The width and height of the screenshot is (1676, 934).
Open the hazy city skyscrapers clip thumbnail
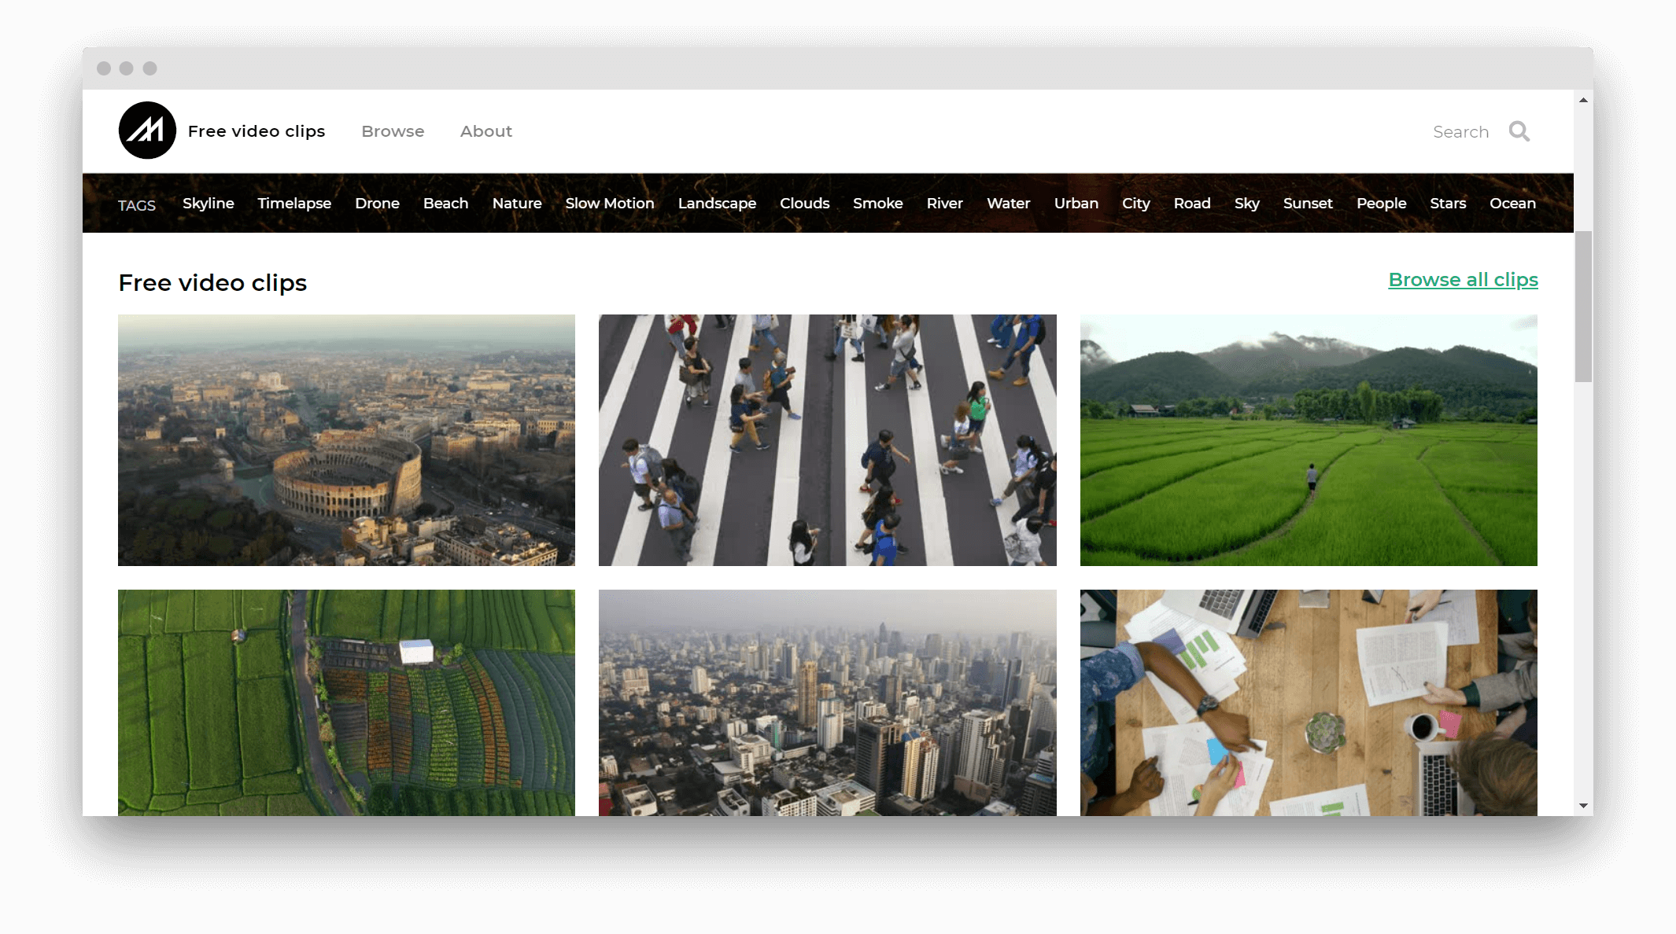point(827,703)
